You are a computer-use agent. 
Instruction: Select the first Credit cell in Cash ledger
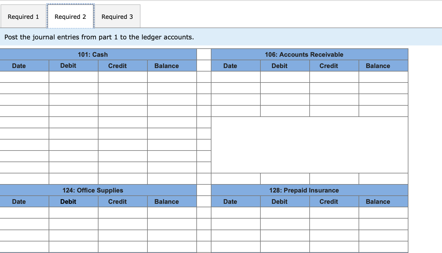[x=123, y=77]
